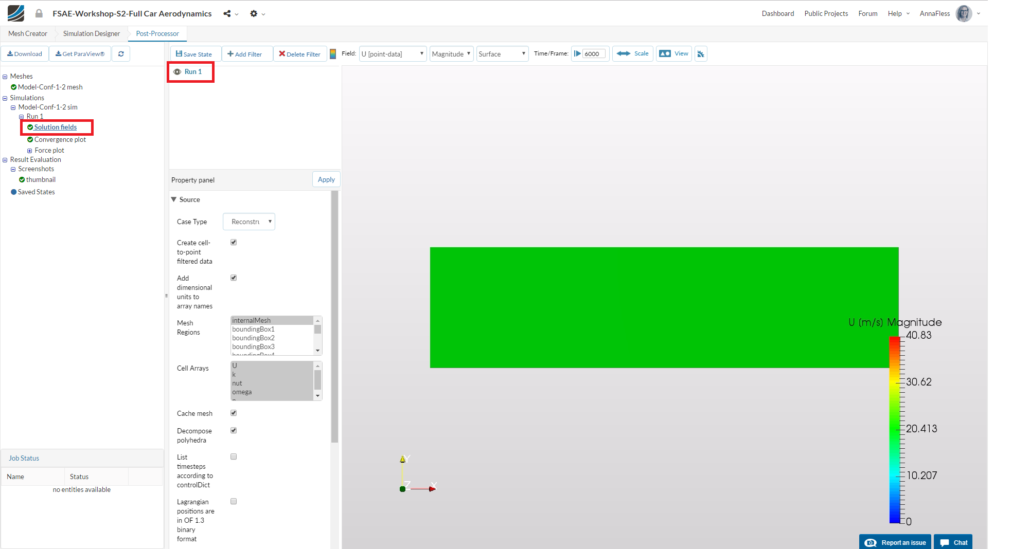
Task: Select the Post-Processor tab
Action: pyautogui.click(x=157, y=33)
